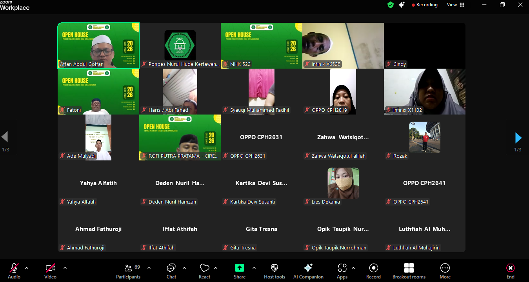This screenshot has width=529, height=282.
Task: Select Lies Dekania's participant tile
Action: click(343, 183)
